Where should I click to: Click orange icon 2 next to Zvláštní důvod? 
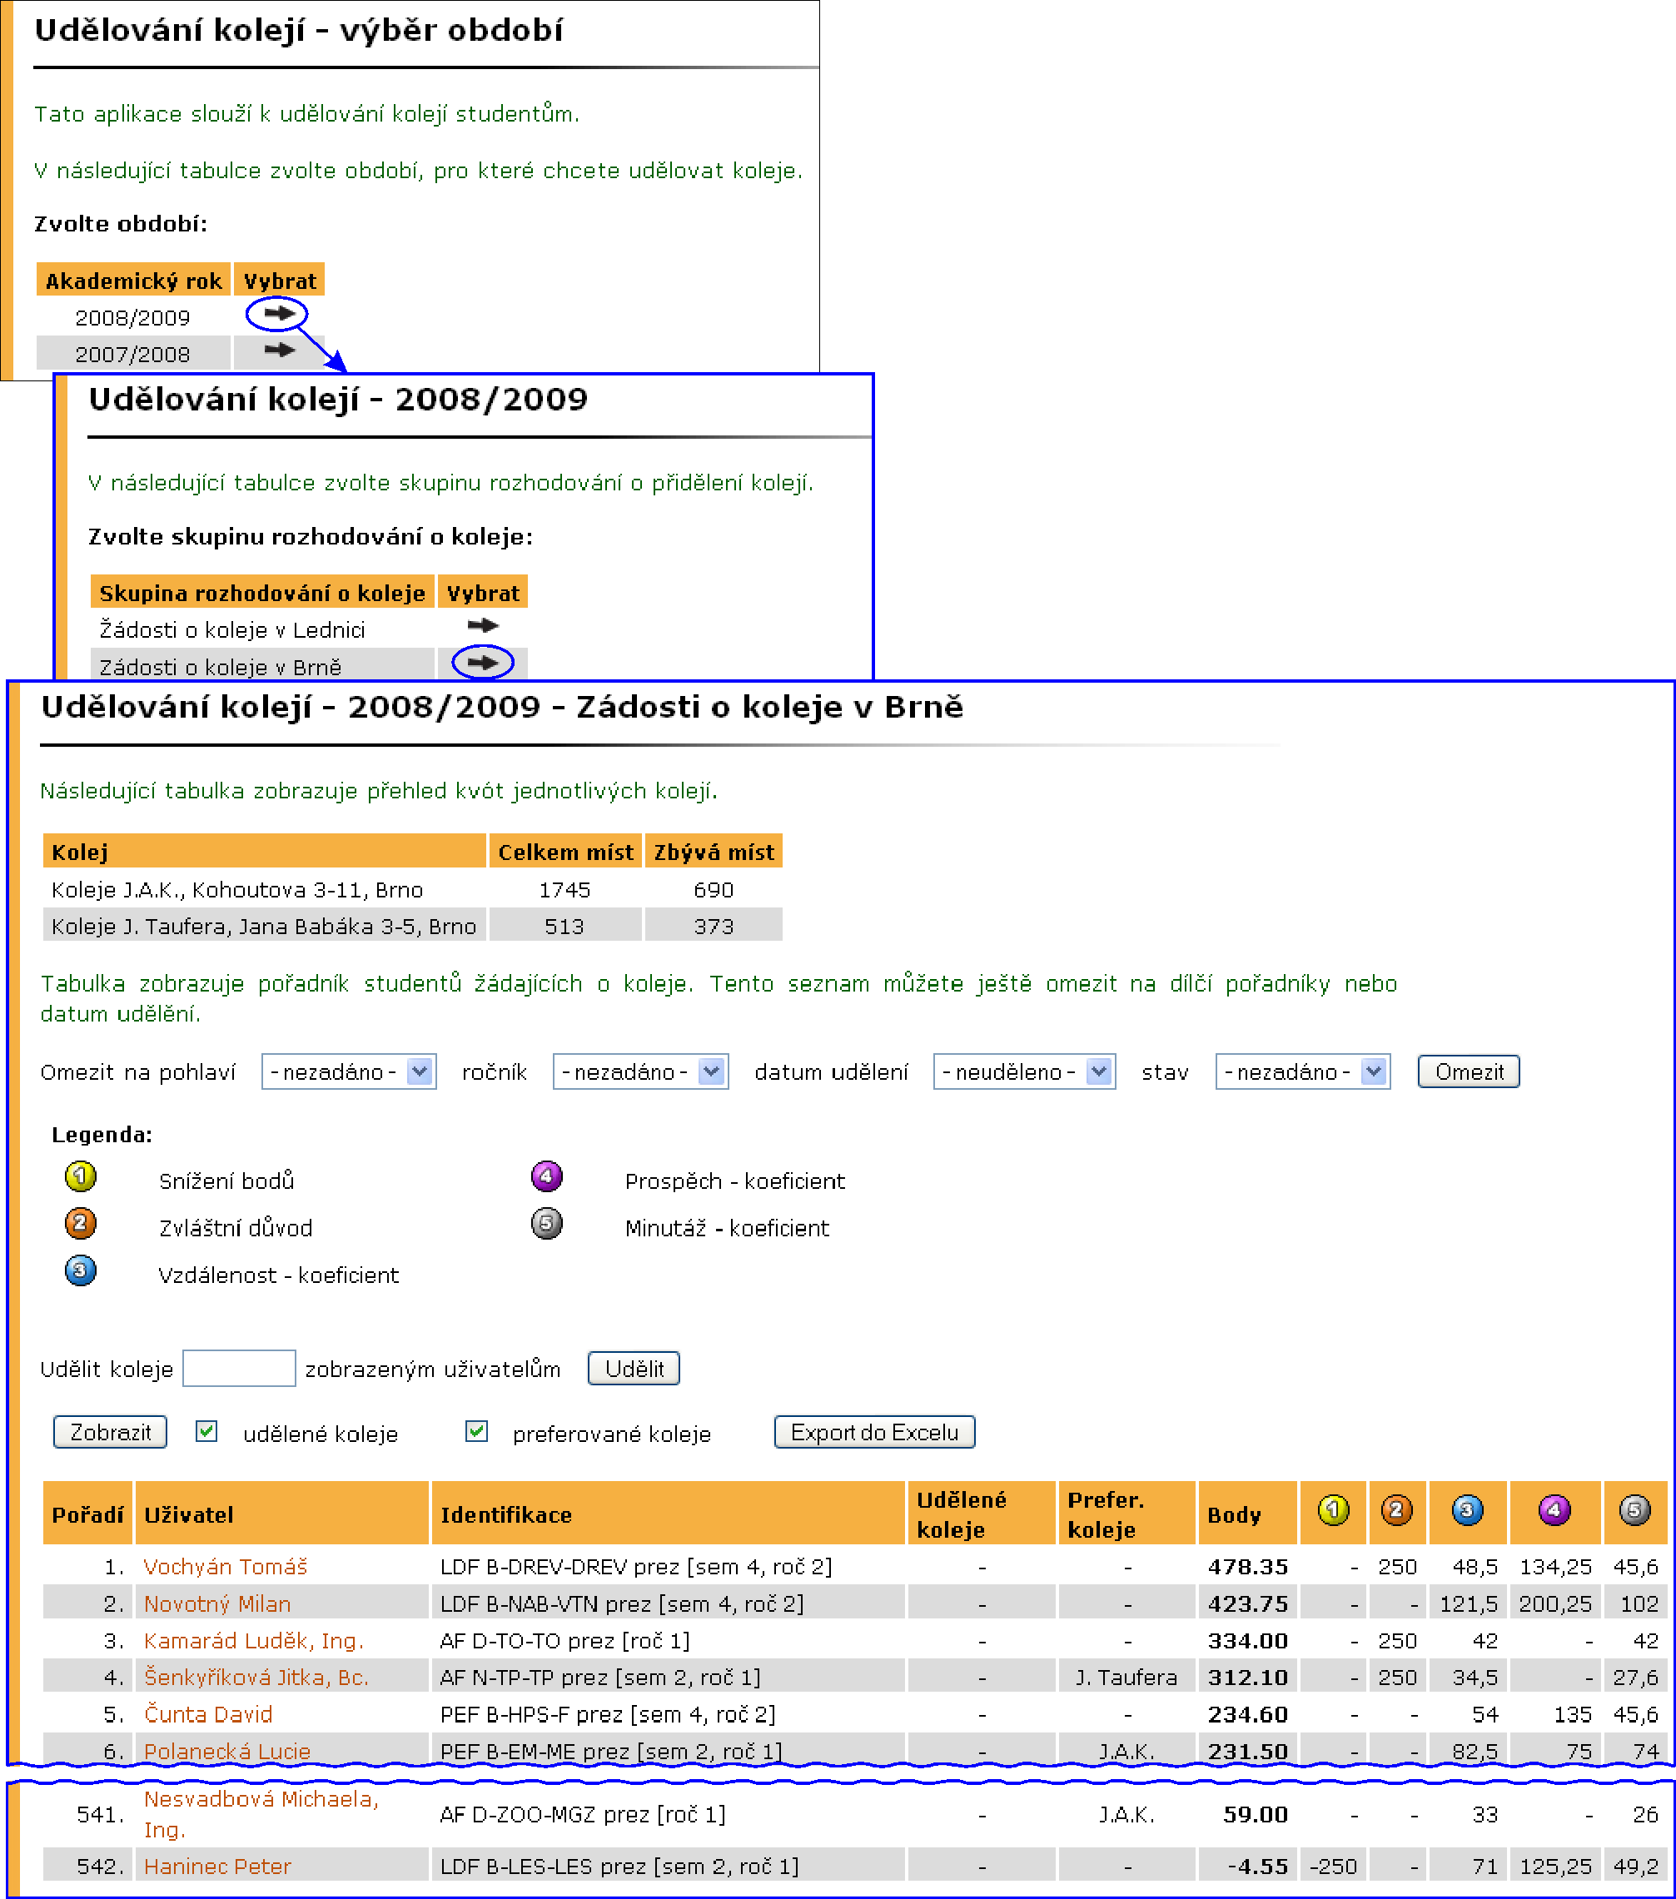point(81,1224)
